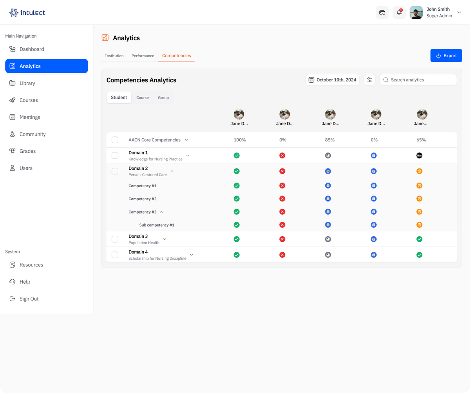The image size is (470, 393).
Task: Click the Users person icon
Action: click(13, 168)
